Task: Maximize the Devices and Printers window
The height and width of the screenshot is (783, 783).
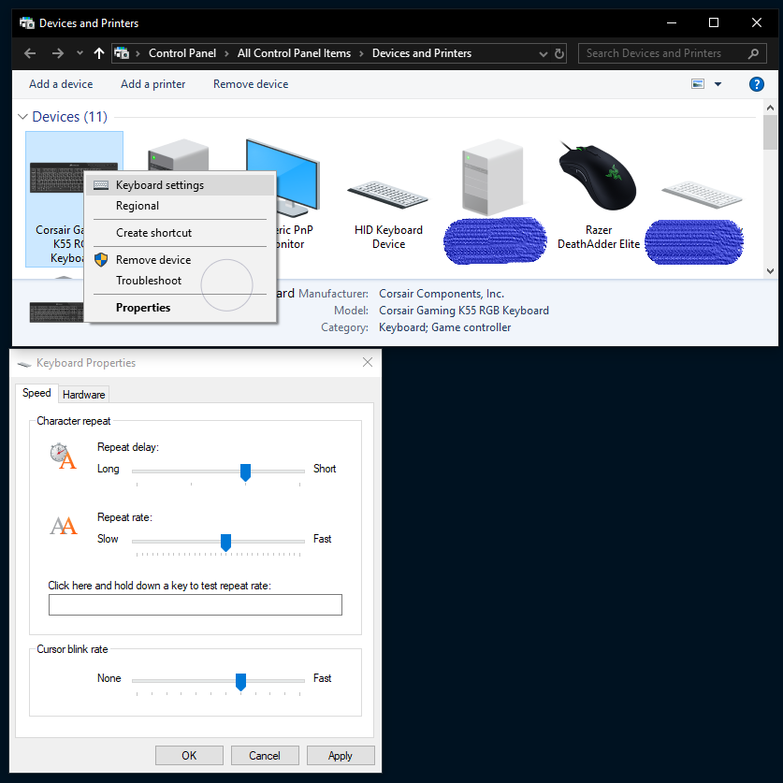Action: tap(714, 23)
